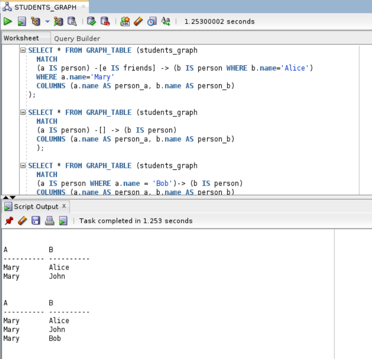This screenshot has width=372, height=359.
Task: Close the Script Output tab
Action: click(x=64, y=206)
